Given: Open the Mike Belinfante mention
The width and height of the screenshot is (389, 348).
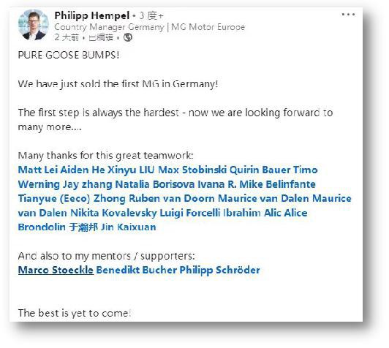Looking at the screenshot, I should [x=277, y=184].
